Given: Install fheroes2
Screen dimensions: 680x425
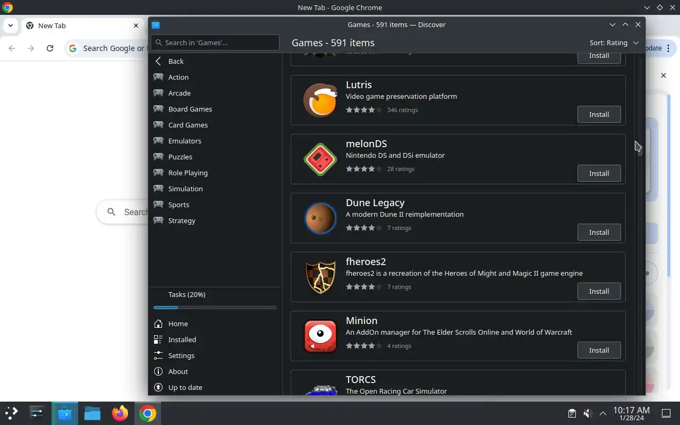Looking at the screenshot, I should [x=599, y=291].
